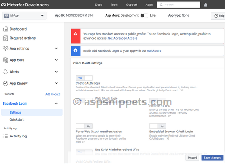This screenshot has height=164, width=225.
Task: Toggle App Mode from Development to Live
Action: [144, 15]
